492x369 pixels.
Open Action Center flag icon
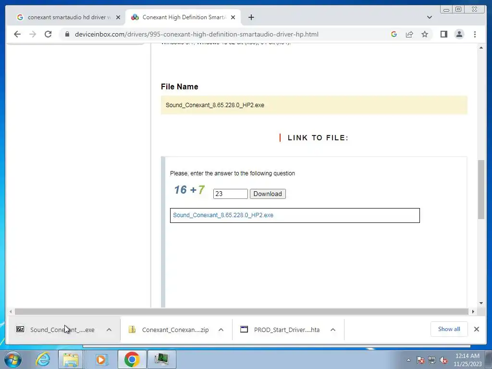[x=420, y=360]
